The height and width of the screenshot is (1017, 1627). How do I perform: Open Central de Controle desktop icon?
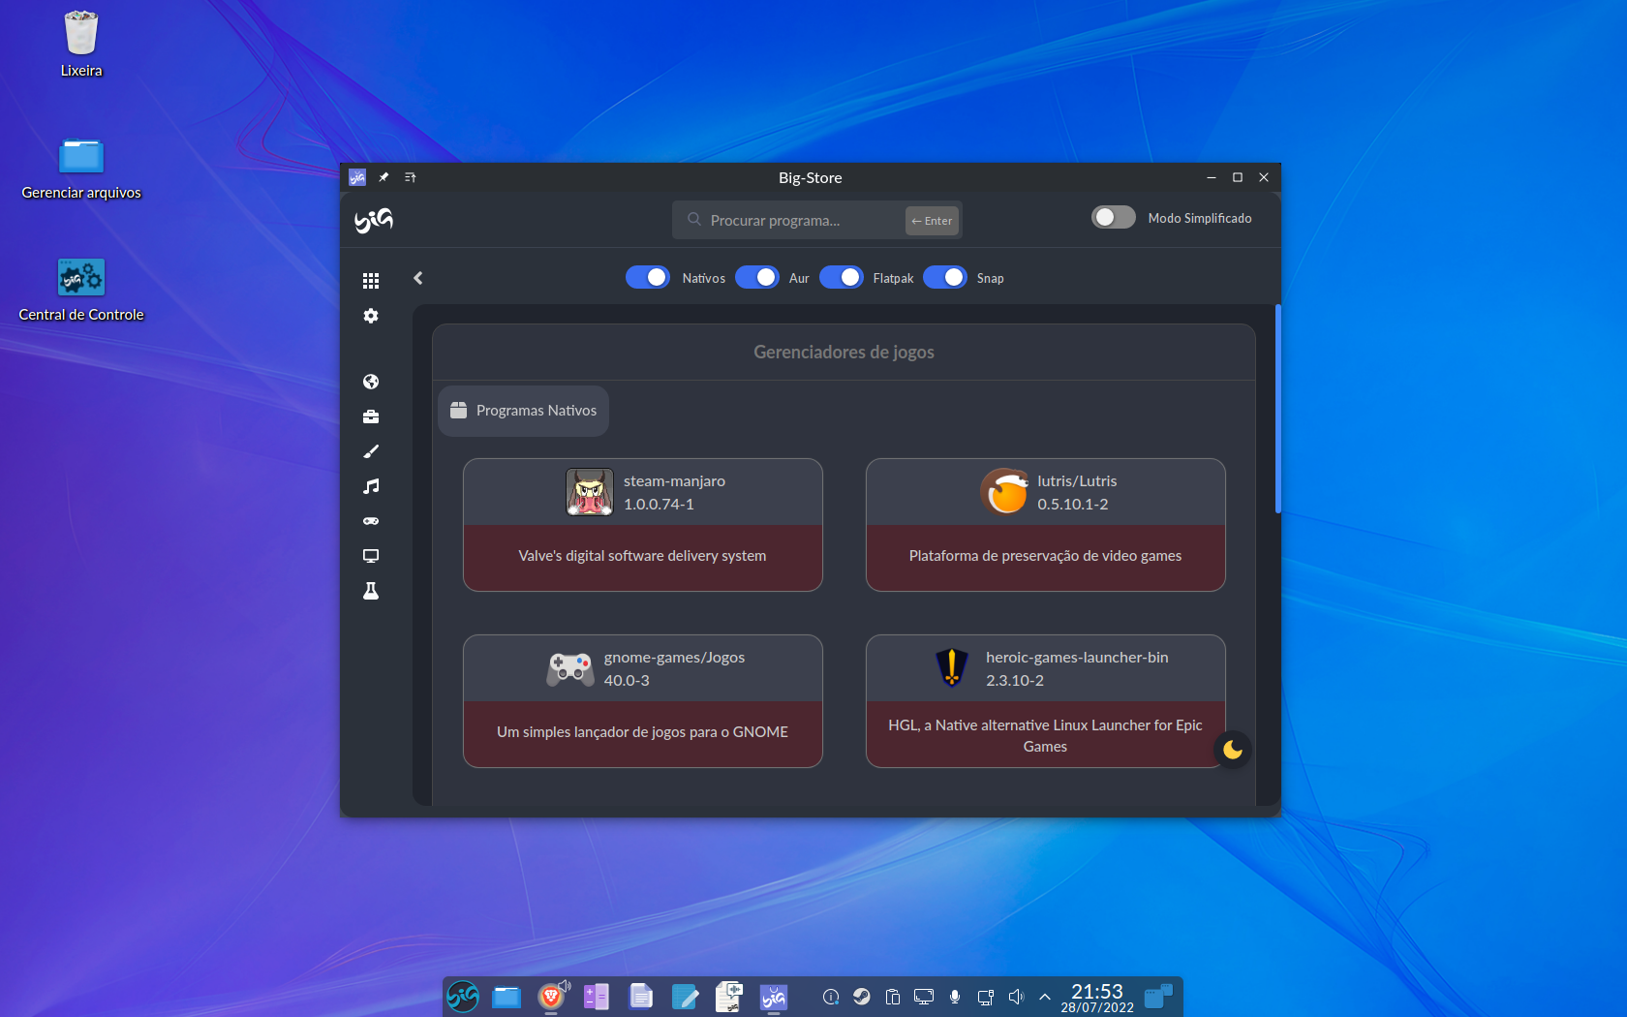click(81, 290)
